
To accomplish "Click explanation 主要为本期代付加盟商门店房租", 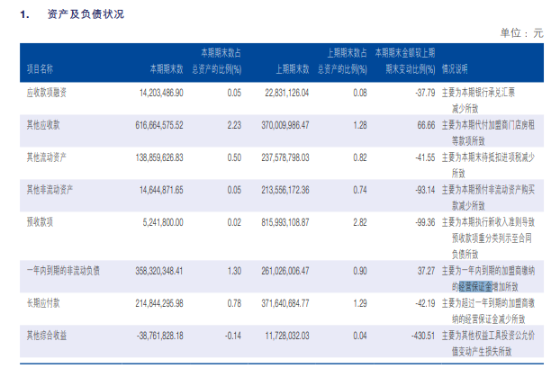I will (x=488, y=125).
